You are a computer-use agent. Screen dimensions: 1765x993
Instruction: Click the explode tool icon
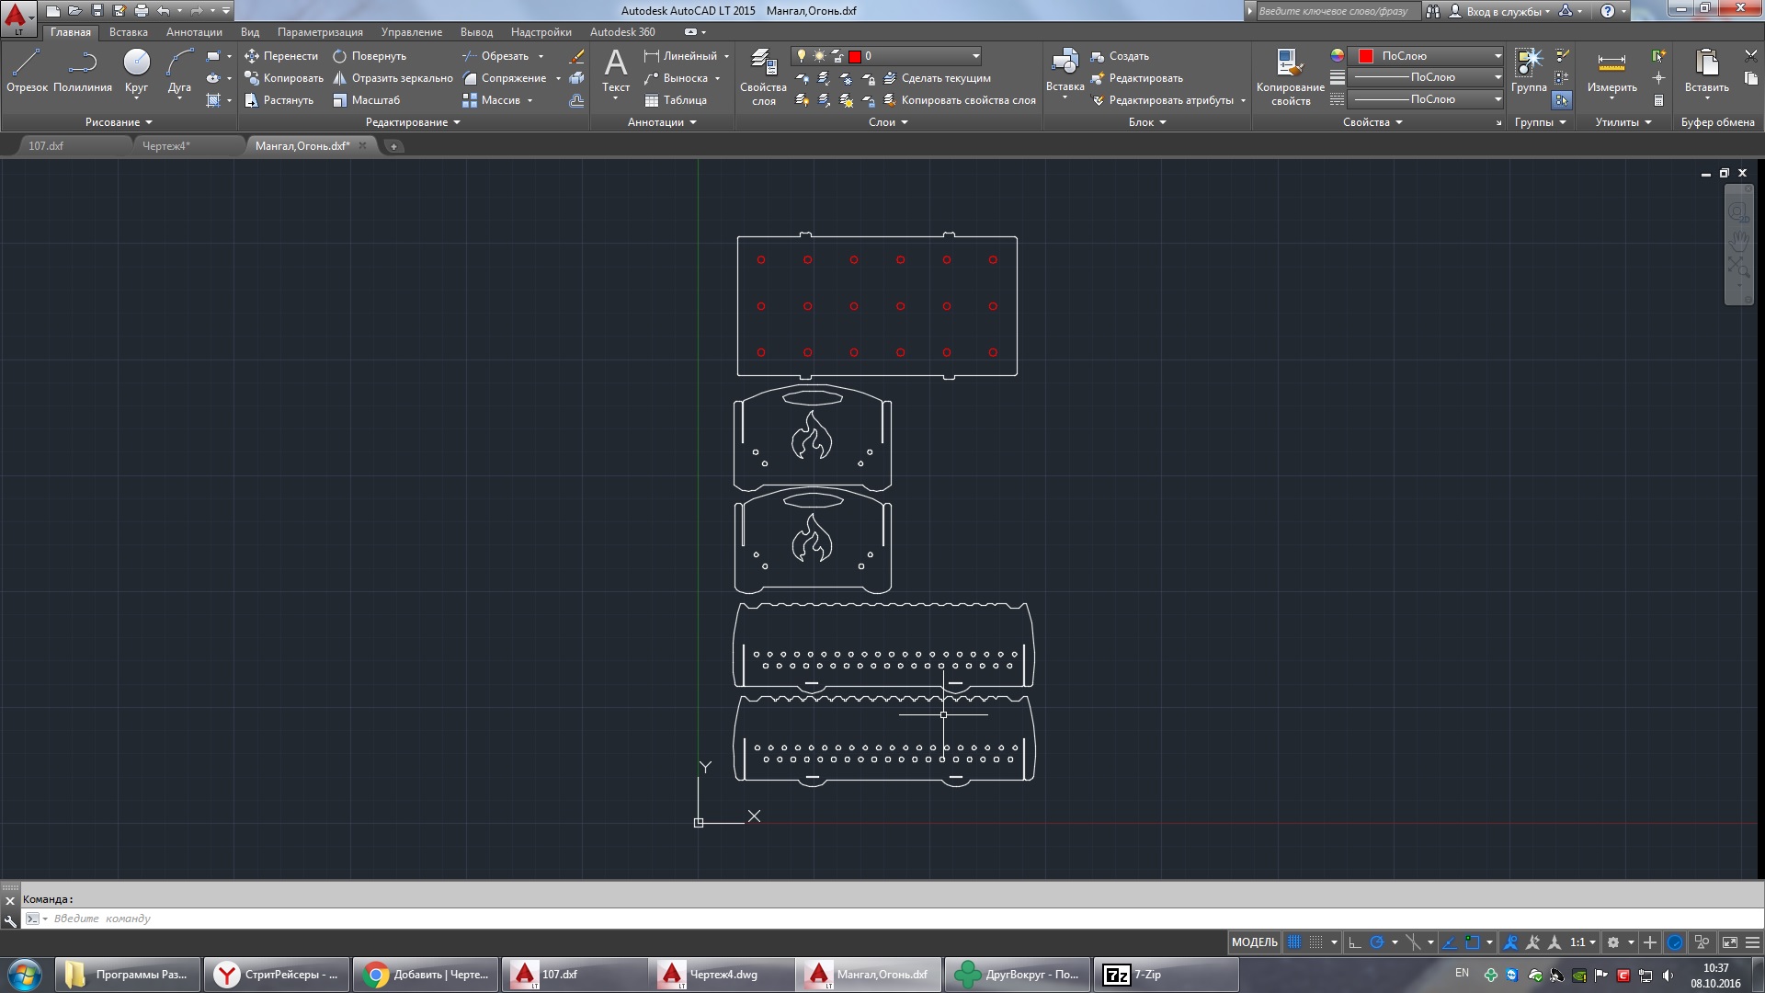click(576, 78)
